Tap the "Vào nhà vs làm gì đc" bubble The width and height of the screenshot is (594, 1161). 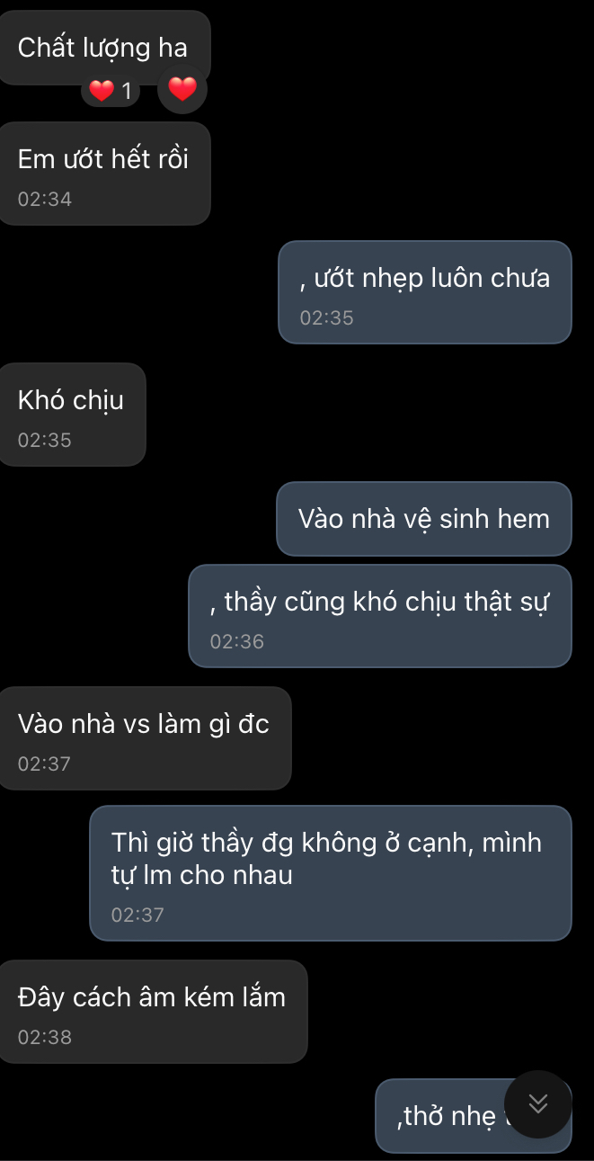[144, 738]
